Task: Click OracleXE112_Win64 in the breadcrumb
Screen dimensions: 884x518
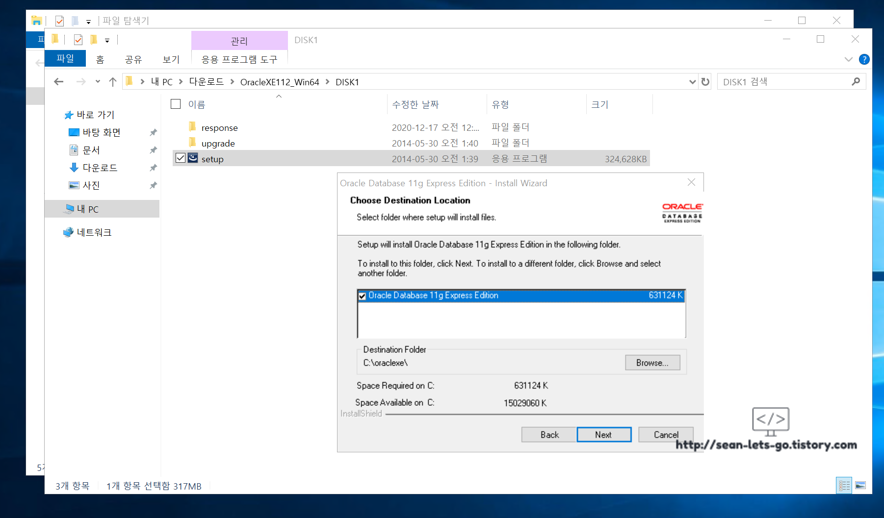Action: 280,82
